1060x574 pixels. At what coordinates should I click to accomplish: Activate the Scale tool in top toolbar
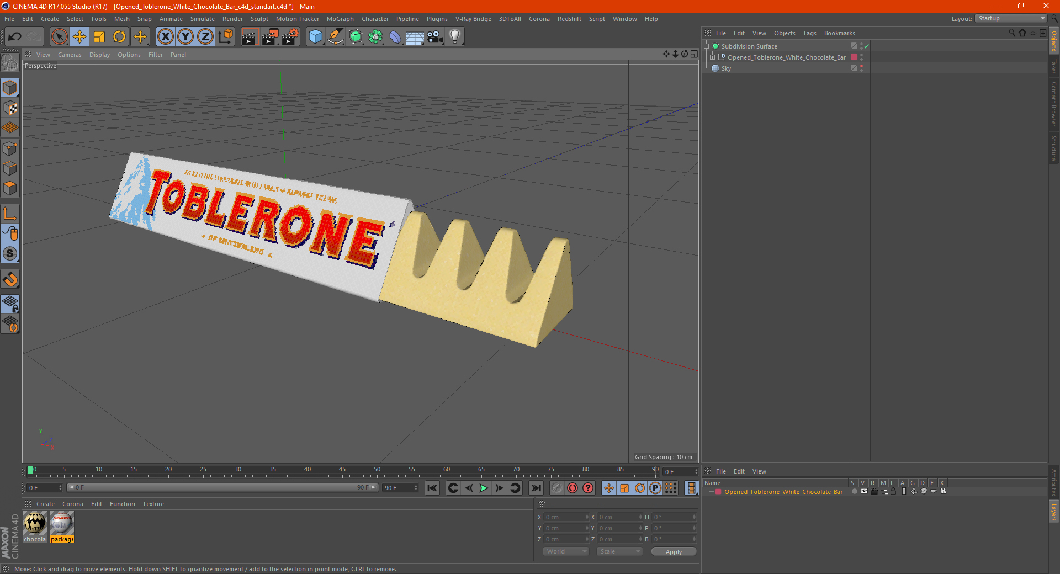pyautogui.click(x=99, y=37)
